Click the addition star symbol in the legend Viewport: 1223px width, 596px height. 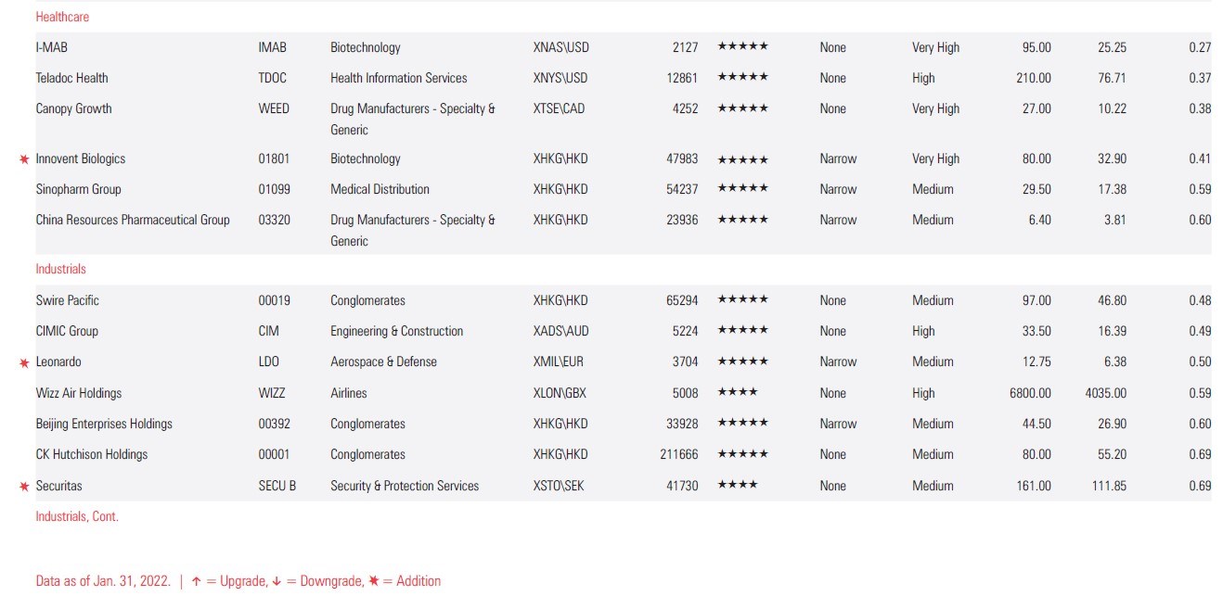[373, 581]
